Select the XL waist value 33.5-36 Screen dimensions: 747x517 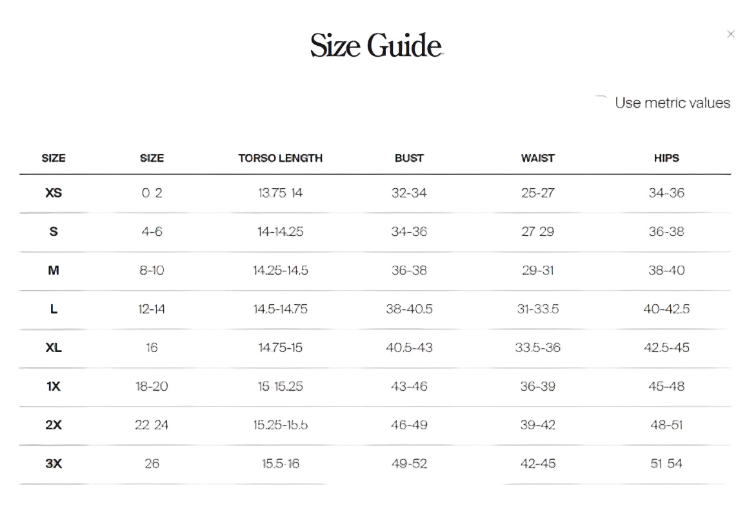537,347
